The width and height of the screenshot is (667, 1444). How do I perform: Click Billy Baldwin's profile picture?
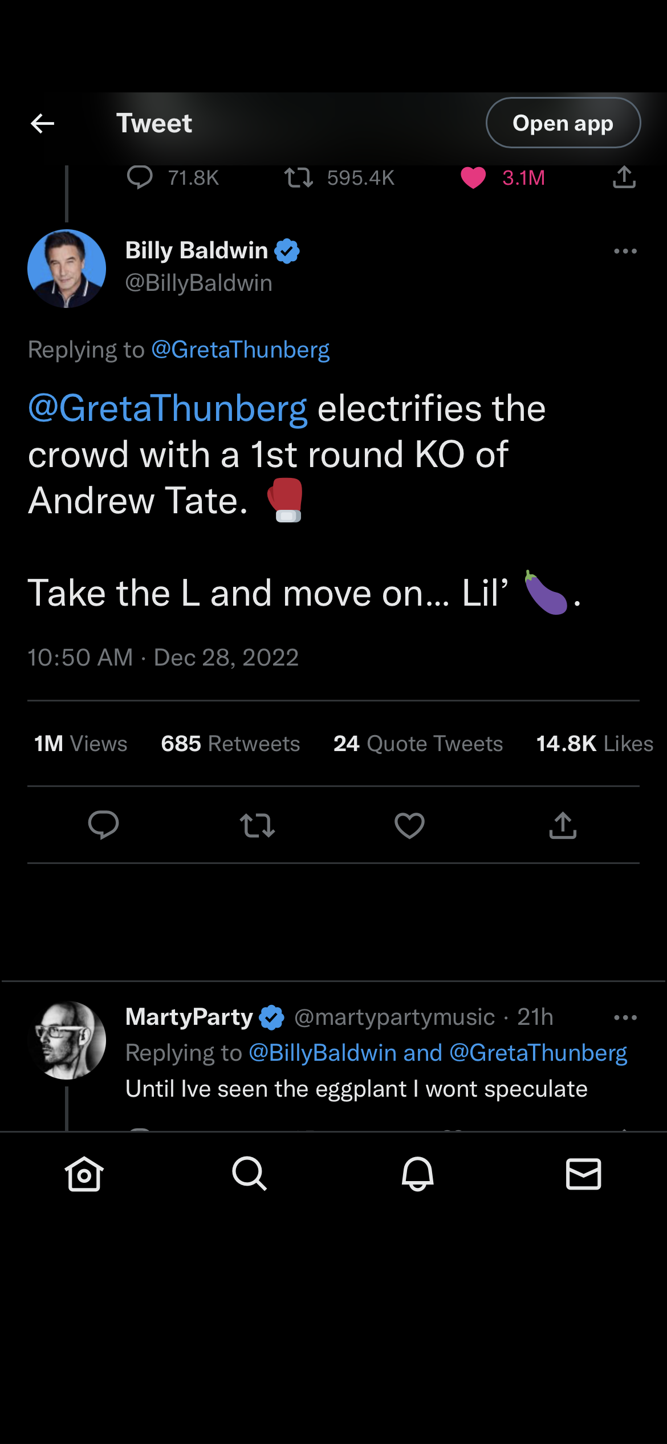tap(67, 269)
